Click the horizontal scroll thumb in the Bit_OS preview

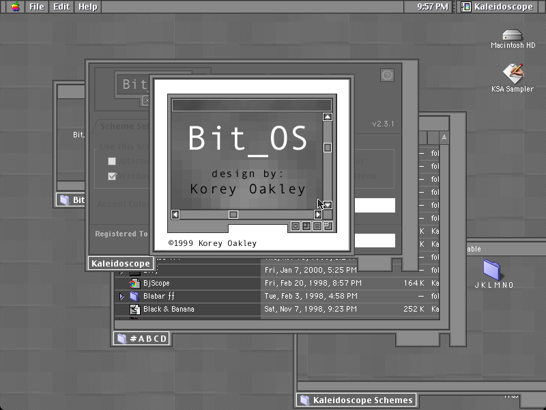click(x=233, y=215)
